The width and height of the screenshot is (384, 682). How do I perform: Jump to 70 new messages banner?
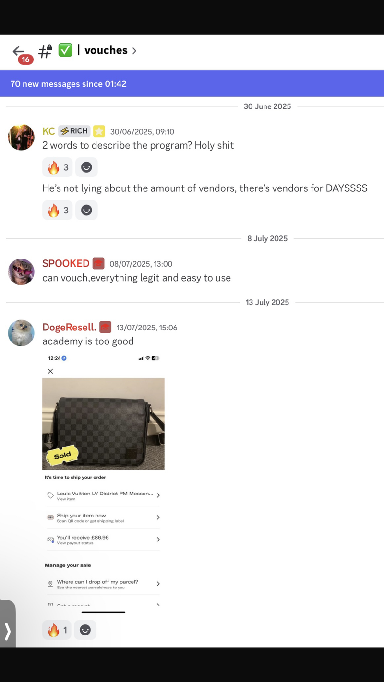(x=192, y=84)
